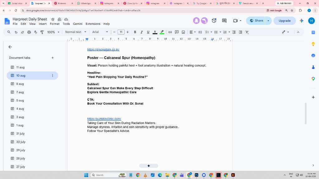Open the Normal text style dropdown
The image size is (319, 179).
(76, 32)
